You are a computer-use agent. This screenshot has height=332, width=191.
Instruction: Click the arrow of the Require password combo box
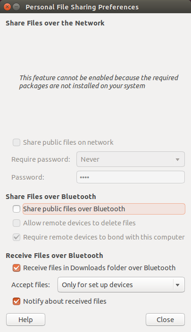[x=178, y=159]
